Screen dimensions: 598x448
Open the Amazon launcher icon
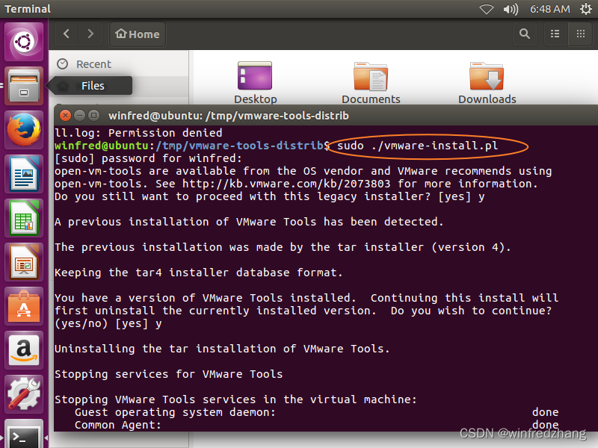pos(24,350)
